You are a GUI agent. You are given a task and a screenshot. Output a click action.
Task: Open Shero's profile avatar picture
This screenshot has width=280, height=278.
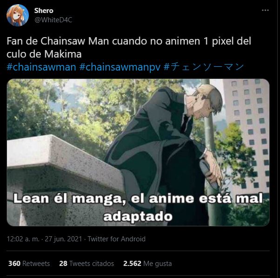point(18,15)
